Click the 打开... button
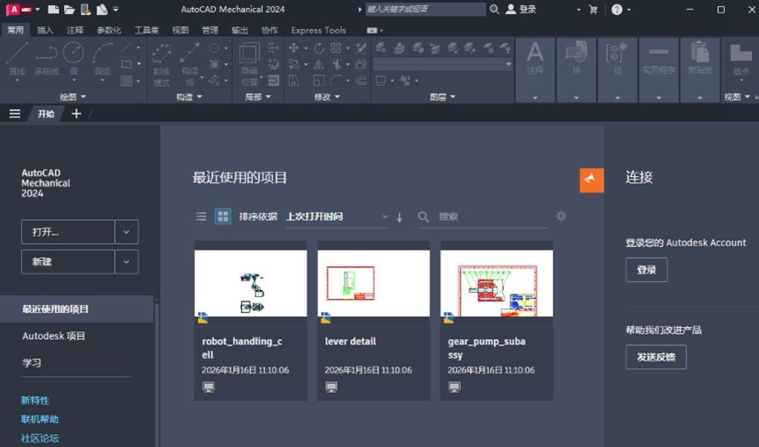 tap(68, 231)
